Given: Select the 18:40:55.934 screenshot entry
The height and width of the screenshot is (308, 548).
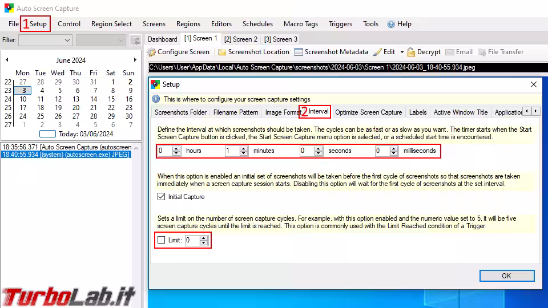Looking at the screenshot, I should click(x=66, y=155).
